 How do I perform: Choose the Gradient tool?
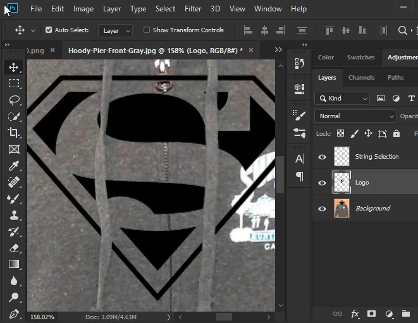[13, 264]
